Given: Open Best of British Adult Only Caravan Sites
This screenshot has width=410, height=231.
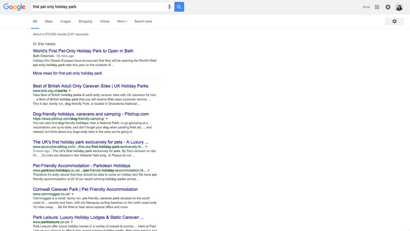Looking at the screenshot, I should 91,86.
